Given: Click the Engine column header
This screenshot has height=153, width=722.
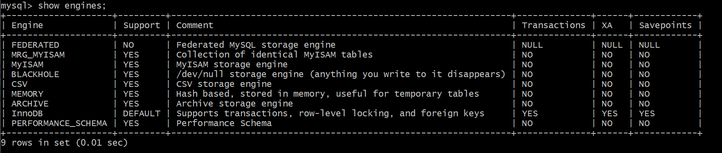Looking at the screenshot, I should coord(27,26).
